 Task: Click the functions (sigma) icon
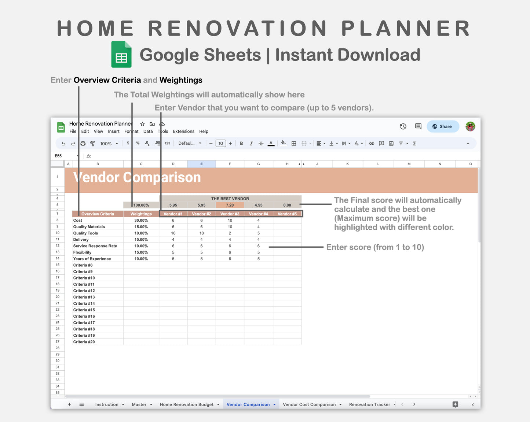[414, 143]
